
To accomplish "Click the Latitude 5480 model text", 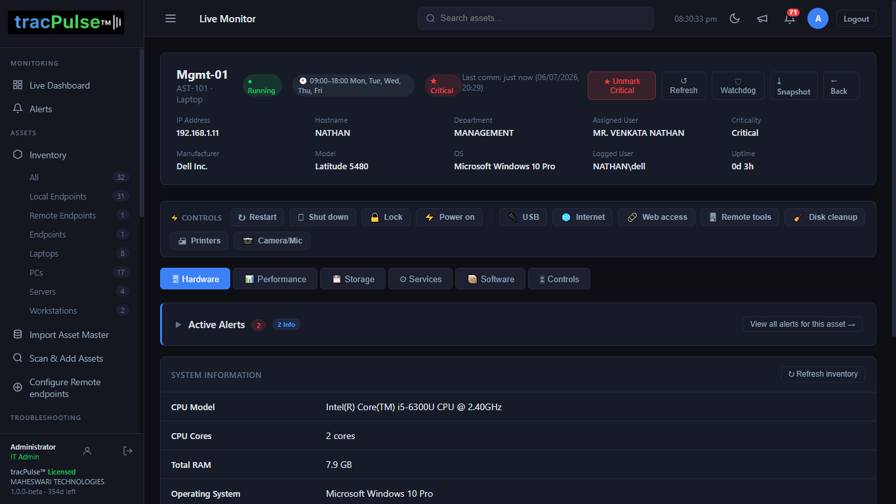I will coord(342,166).
